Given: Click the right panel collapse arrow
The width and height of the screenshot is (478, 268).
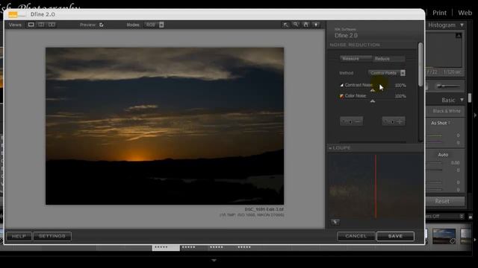Looking at the screenshot, I should 475,115.
